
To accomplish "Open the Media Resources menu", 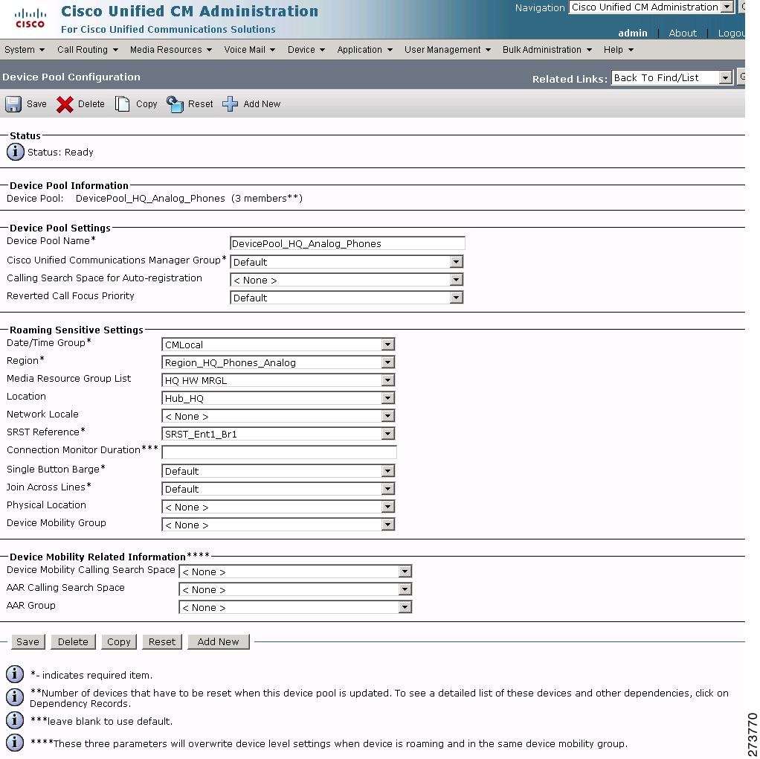I will coord(170,49).
